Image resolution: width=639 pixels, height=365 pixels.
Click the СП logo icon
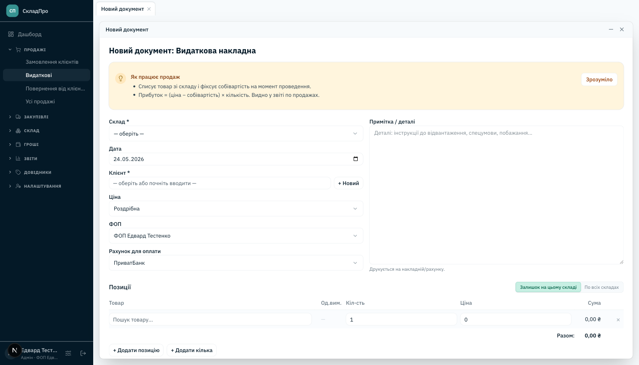pyautogui.click(x=13, y=11)
